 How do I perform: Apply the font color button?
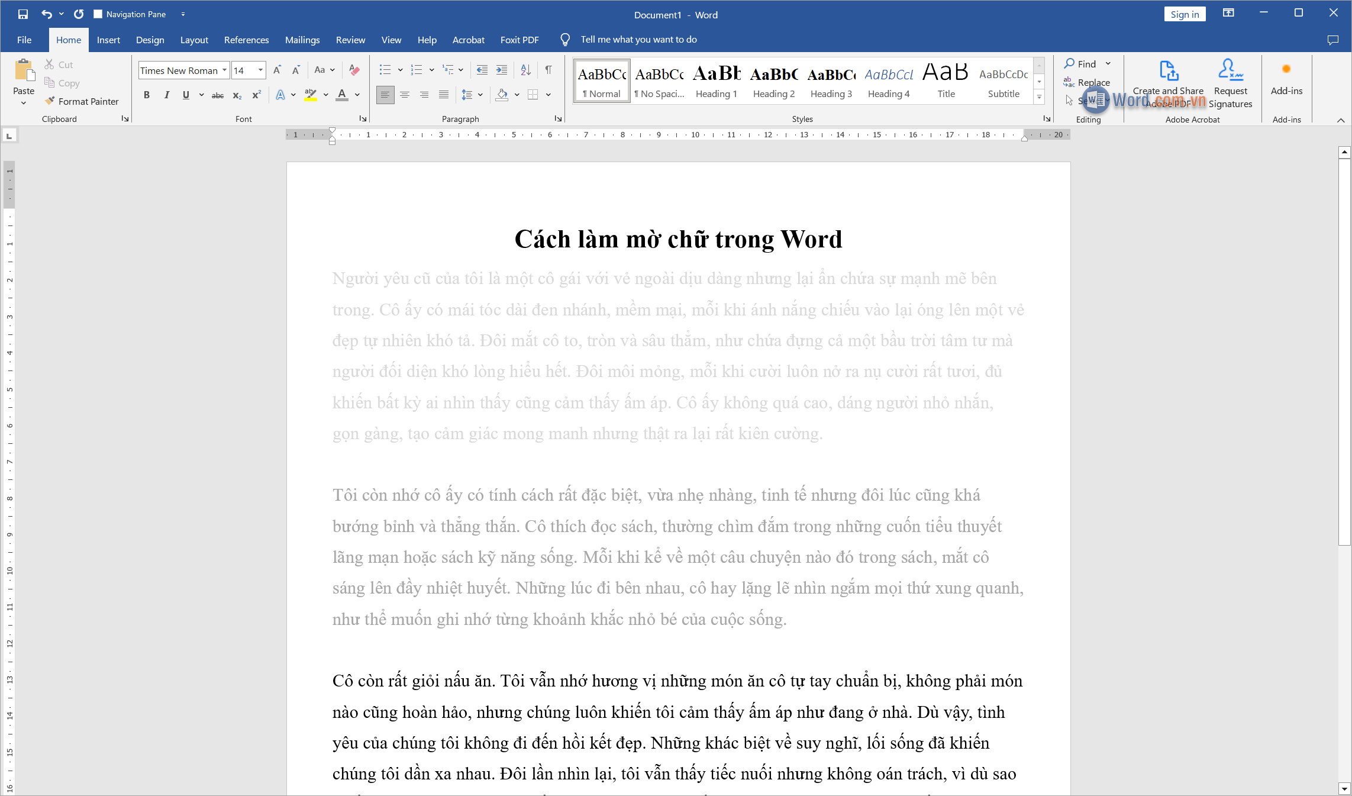pos(342,95)
